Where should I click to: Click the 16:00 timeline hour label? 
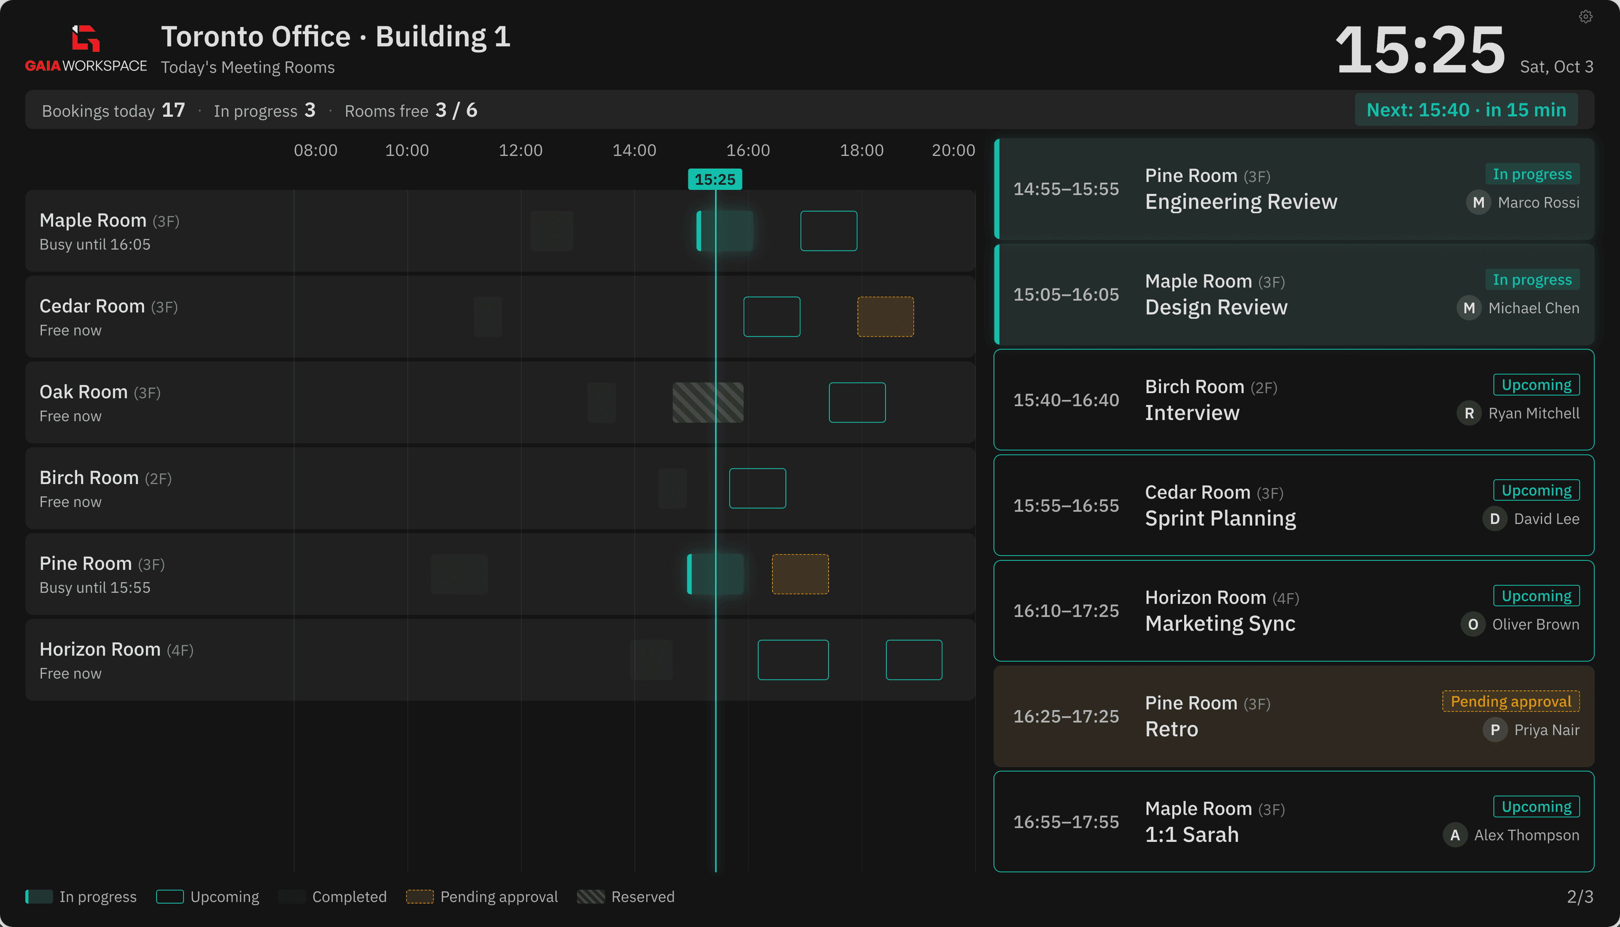click(x=748, y=150)
